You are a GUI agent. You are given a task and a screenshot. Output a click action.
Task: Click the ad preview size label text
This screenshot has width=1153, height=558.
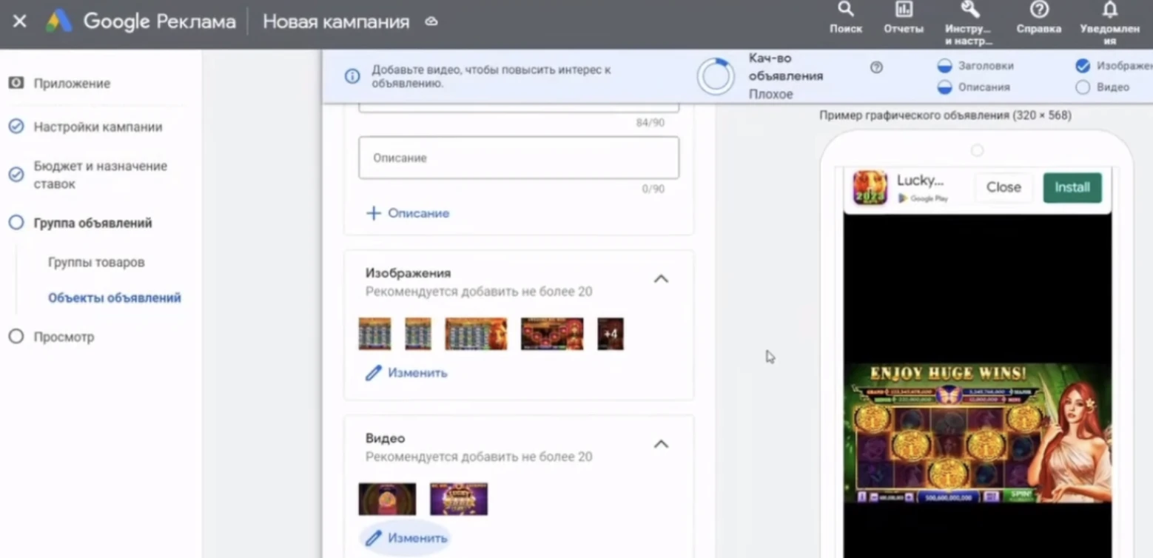945,115
